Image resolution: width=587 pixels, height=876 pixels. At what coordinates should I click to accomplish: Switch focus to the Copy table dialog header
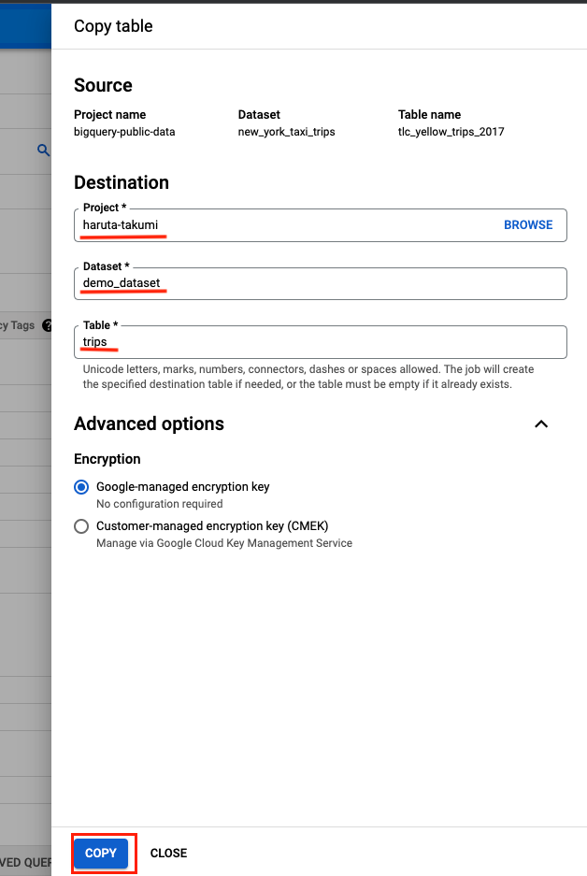pos(112,26)
